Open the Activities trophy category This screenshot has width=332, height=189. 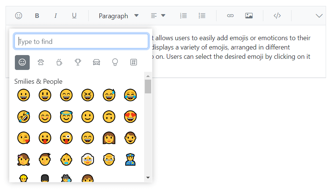click(x=78, y=62)
